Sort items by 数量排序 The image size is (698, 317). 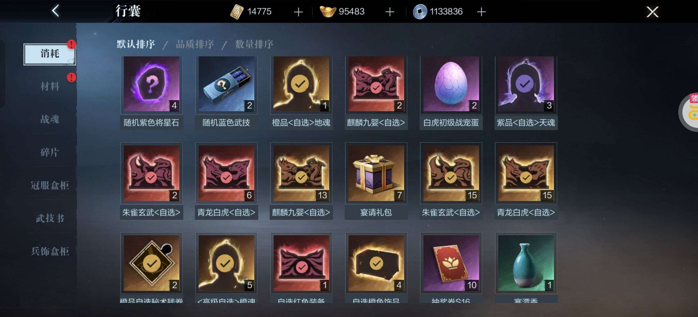pyautogui.click(x=254, y=44)
